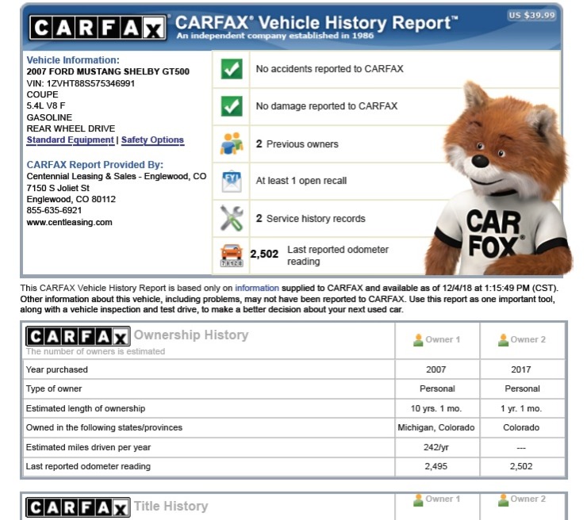Open the Safety Options link
587x520 pixels.
[152, 140]
